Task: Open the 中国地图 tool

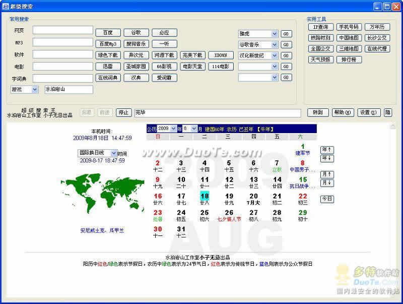Action: 349,38
